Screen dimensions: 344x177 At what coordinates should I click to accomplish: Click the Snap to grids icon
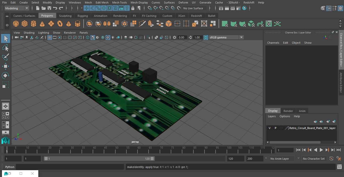pyautogui.click(x=150, y=8)
